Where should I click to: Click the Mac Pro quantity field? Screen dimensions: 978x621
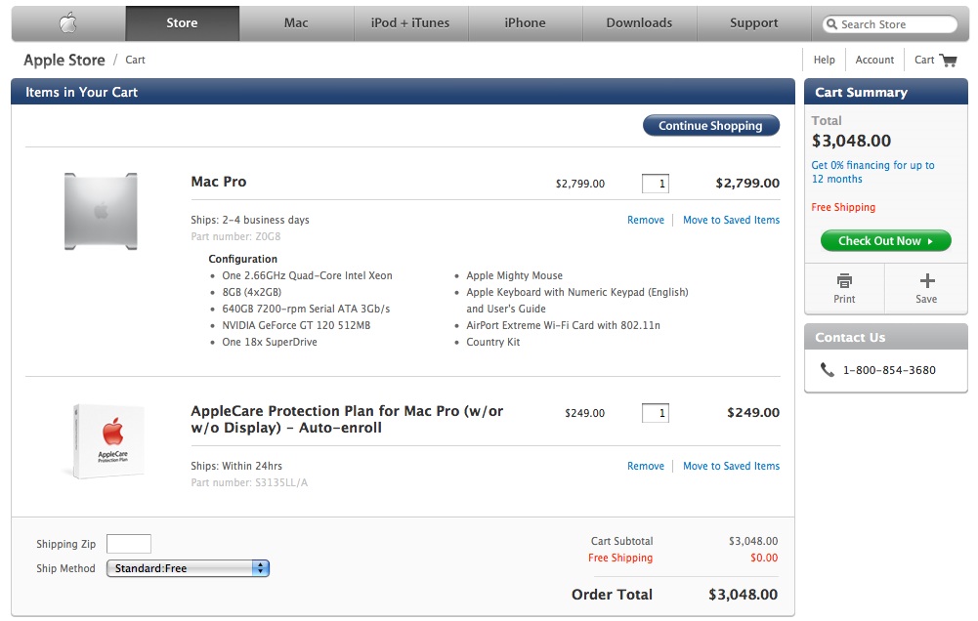[656, 183]
